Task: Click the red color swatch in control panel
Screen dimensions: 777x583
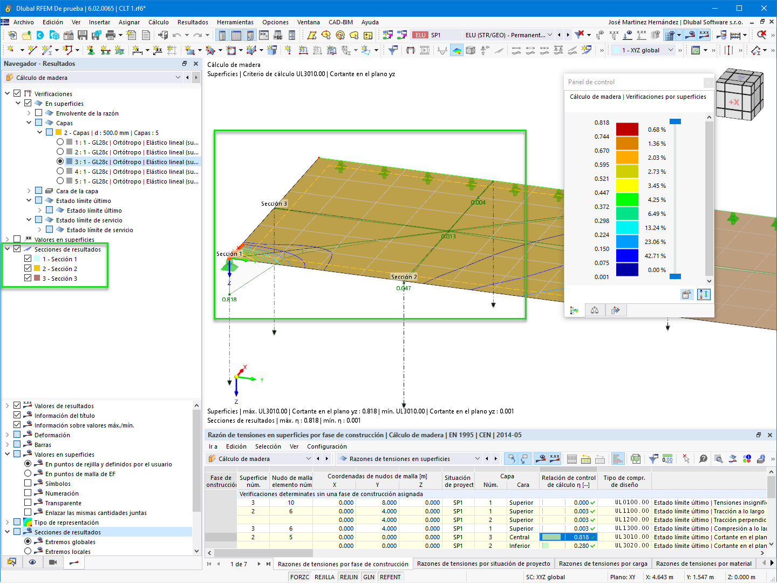Action: [627, 130]
